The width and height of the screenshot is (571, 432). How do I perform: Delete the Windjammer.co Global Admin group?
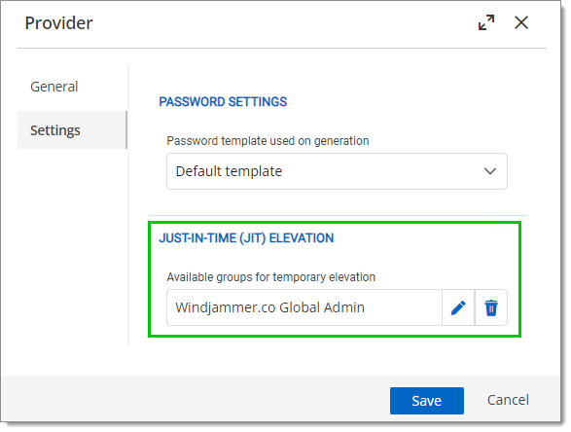[491, 307]
